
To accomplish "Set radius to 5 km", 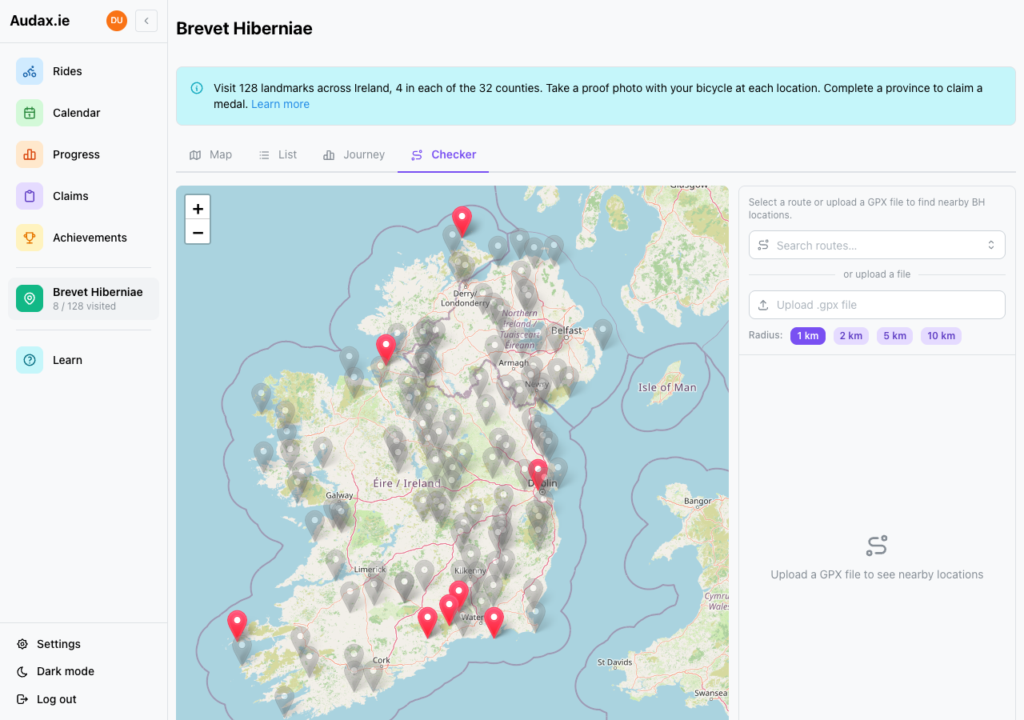I will [894, 336].
